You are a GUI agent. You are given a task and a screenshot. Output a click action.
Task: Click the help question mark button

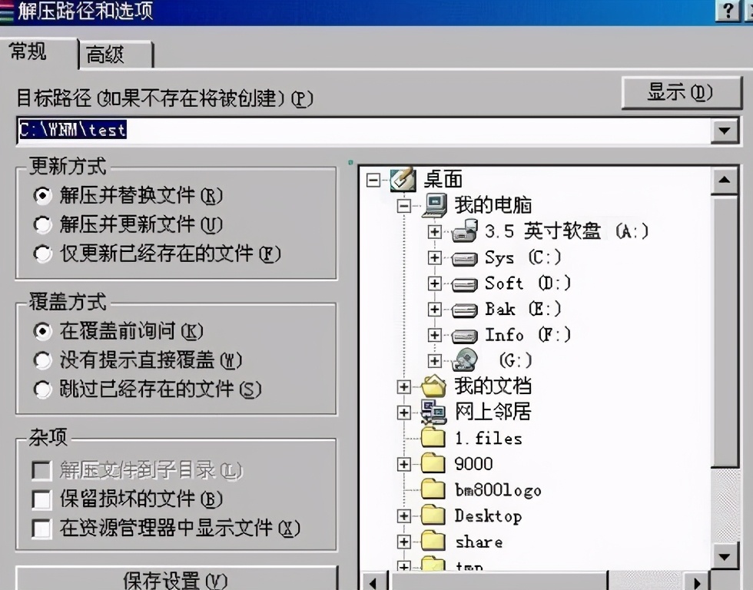pyautogui.click(x=728, y=10)
